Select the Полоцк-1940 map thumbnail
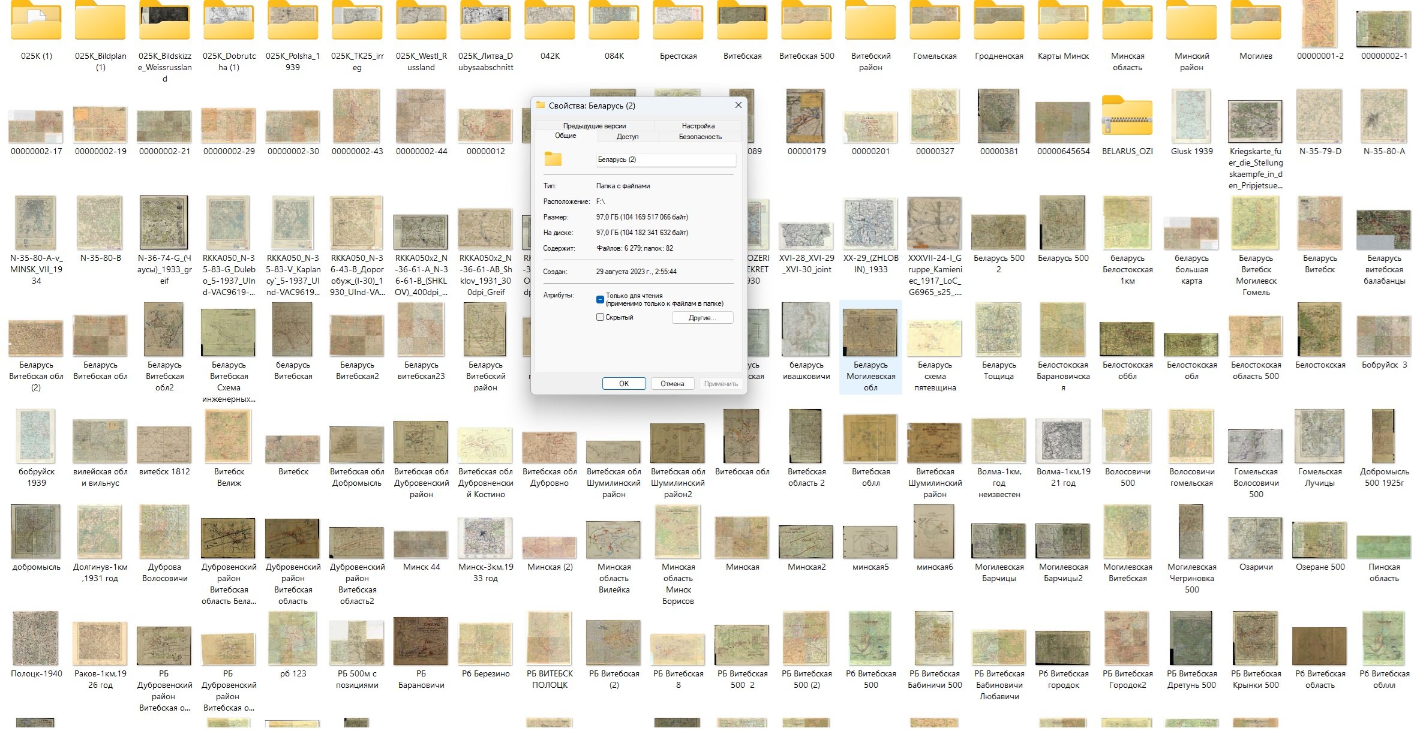Image resolution: width=1414 pixels, height=731 pixels. click(36, 639)
